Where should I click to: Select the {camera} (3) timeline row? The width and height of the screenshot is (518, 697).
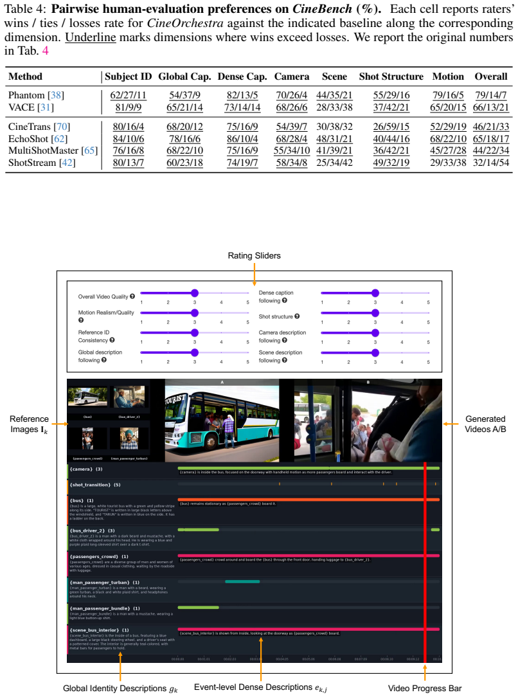point(254,470)
